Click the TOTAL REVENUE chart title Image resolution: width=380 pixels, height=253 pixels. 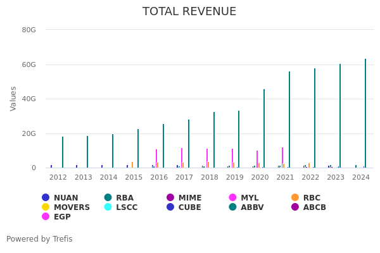[x=189, y=12]
